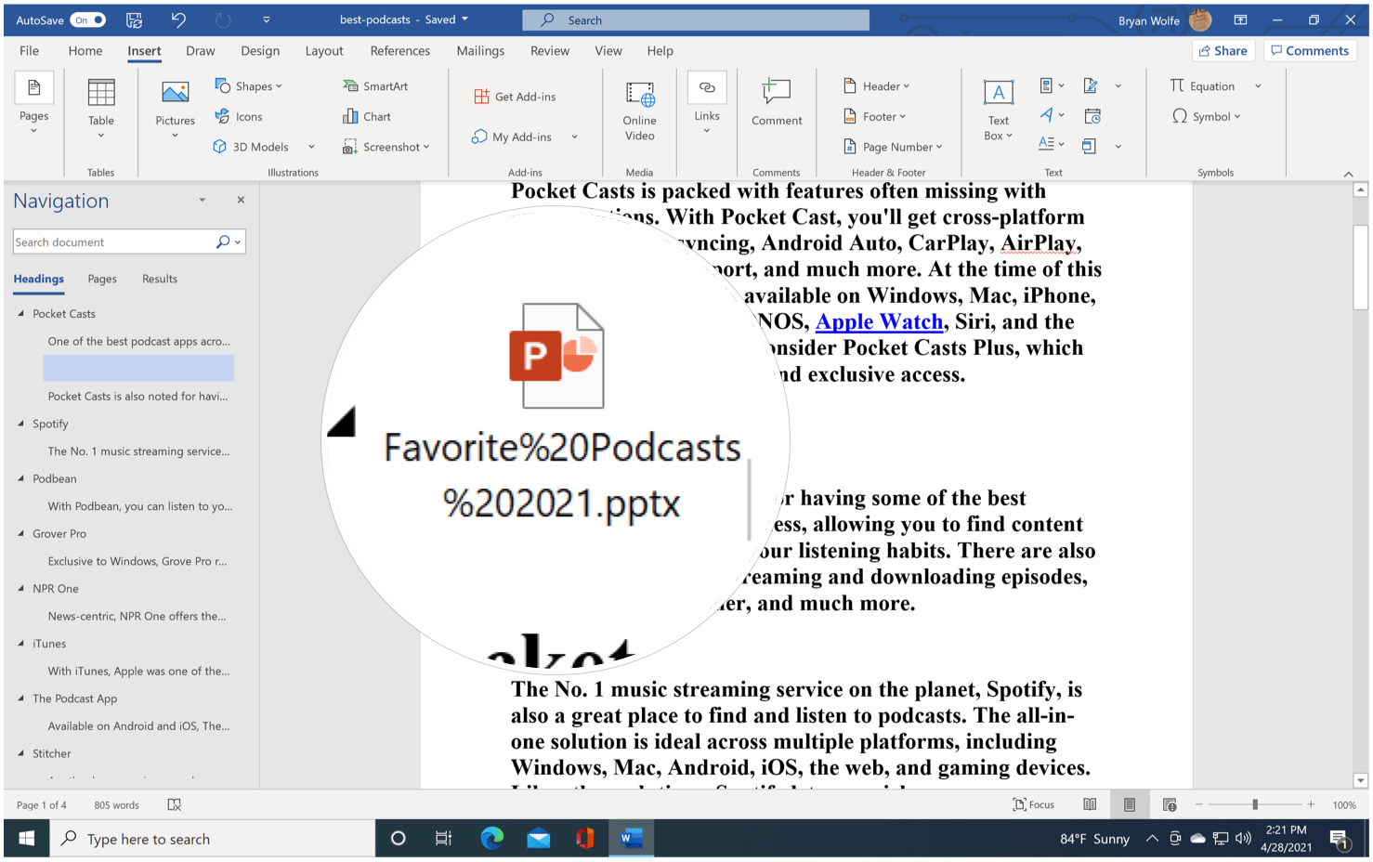Open the Customize Quick Access Toolbar dropdown
The height and width of the screenshot is (862, 1373).
[x=266, y=20]
